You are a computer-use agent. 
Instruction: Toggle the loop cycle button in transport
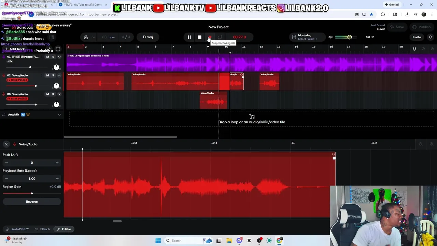(220, 37)
